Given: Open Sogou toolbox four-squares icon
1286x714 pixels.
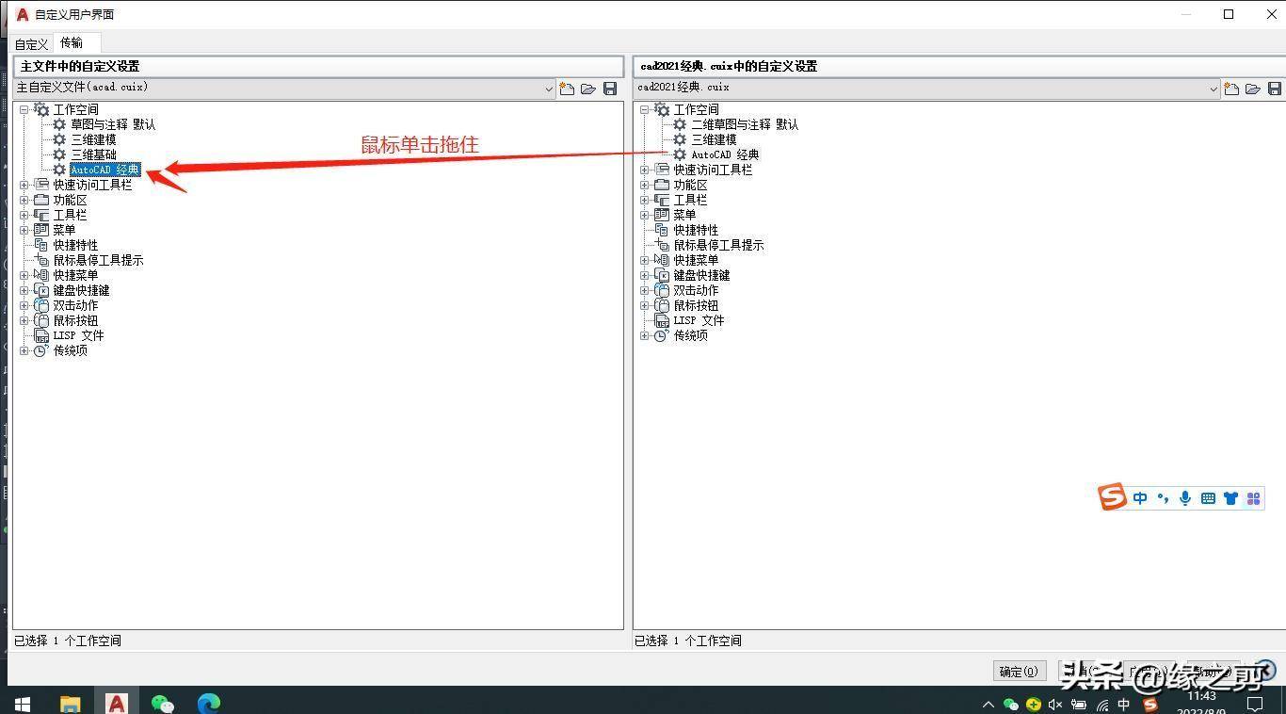Looking at the screenshot, I should tap(1253, 498).
